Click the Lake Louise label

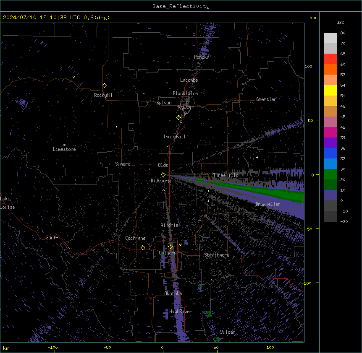8,203
